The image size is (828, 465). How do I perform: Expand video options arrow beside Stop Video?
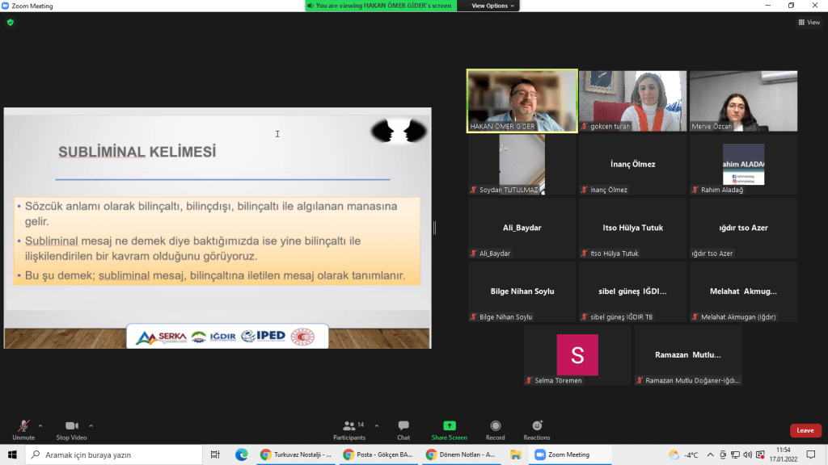pyautogui.click(x=91, y=425)
